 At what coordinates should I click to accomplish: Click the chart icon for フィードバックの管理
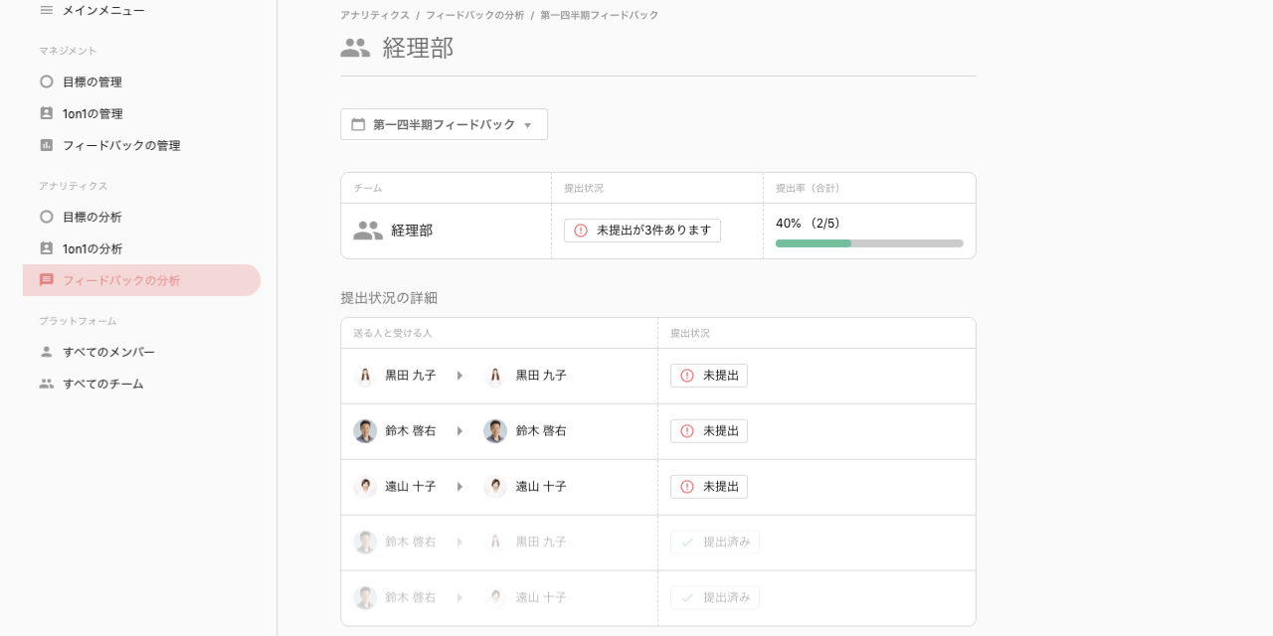(x=46, y=145)
